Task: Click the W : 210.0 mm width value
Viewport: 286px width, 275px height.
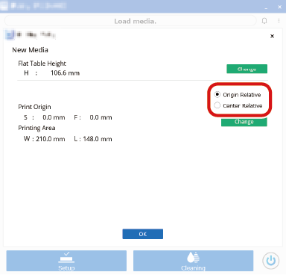Action: click(x=45, y=139)
